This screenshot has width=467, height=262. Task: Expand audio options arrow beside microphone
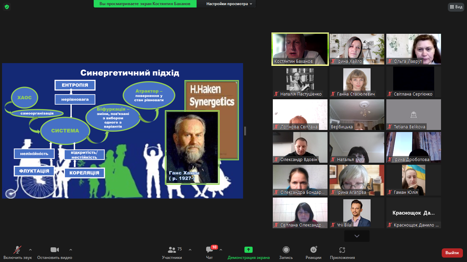pos(30,249)
